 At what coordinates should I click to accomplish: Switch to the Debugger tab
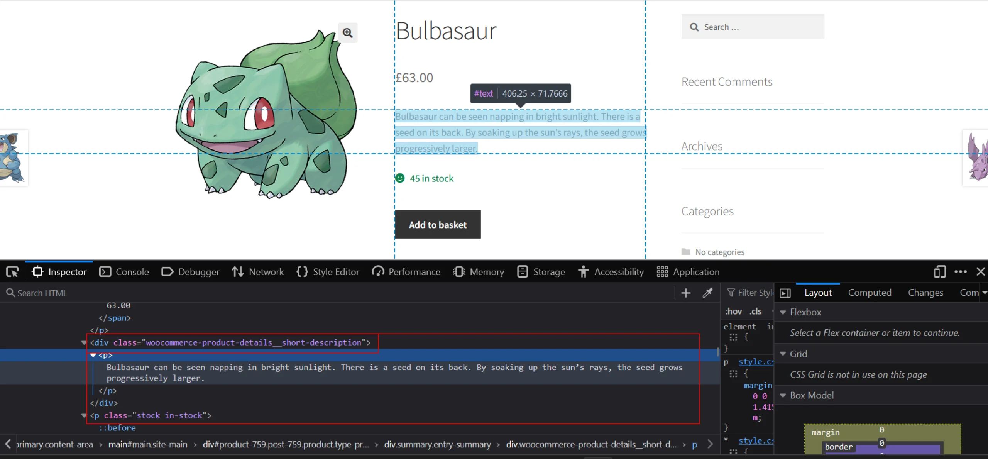tap(190, 272)
